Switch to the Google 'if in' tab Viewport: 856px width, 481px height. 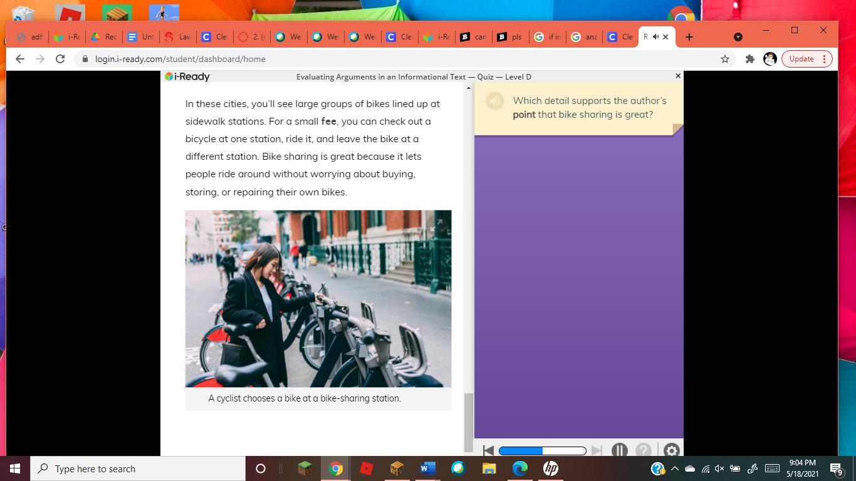(548, 37)
